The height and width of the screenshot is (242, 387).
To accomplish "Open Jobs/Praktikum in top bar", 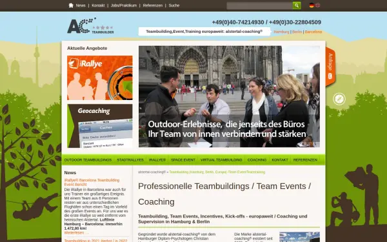I will coord(124,5).
